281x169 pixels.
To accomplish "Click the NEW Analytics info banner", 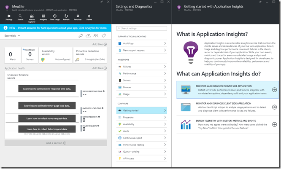I will 56,28.
